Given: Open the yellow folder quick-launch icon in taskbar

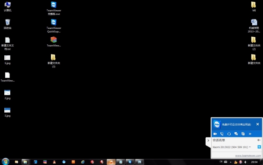Looking at the screenshot, I should (16, 162).
